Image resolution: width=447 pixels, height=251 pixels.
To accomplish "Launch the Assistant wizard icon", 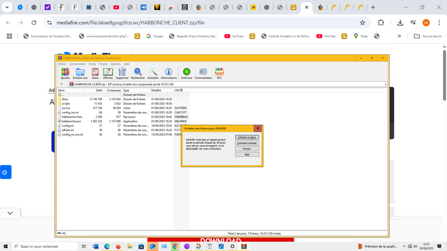I will [x=153, y=73].
